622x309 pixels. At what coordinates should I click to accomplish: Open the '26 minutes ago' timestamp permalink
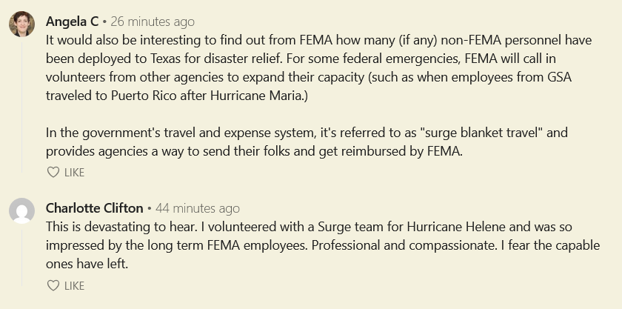[153, 21]
